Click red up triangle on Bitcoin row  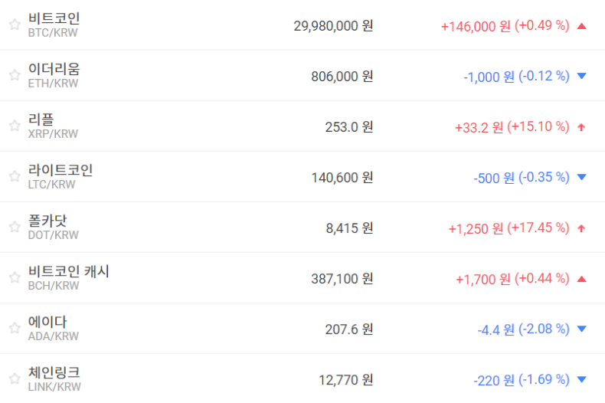pyautogui.click(x=581, y=26)
